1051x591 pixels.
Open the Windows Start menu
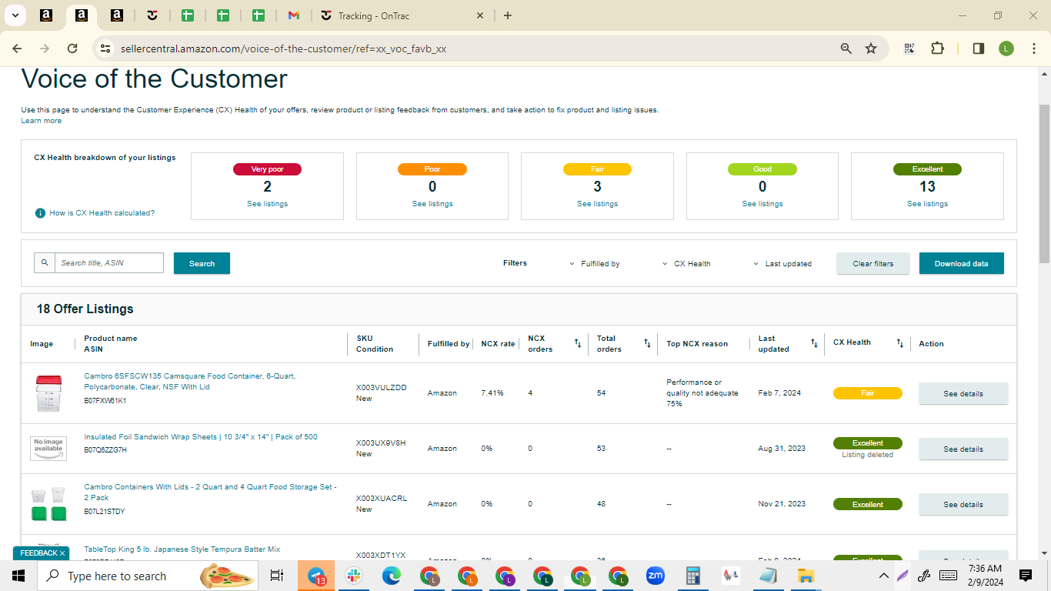tap(18, 576)
